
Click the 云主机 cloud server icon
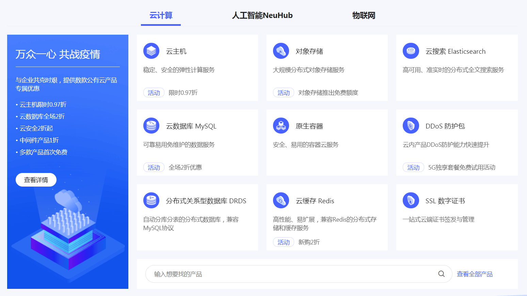click(151, 51)
